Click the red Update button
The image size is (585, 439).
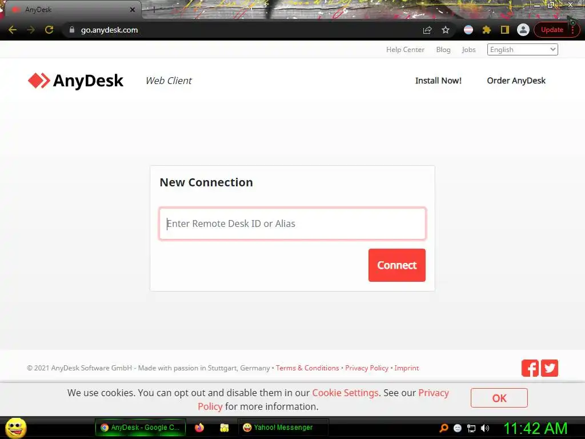(552, 30)
